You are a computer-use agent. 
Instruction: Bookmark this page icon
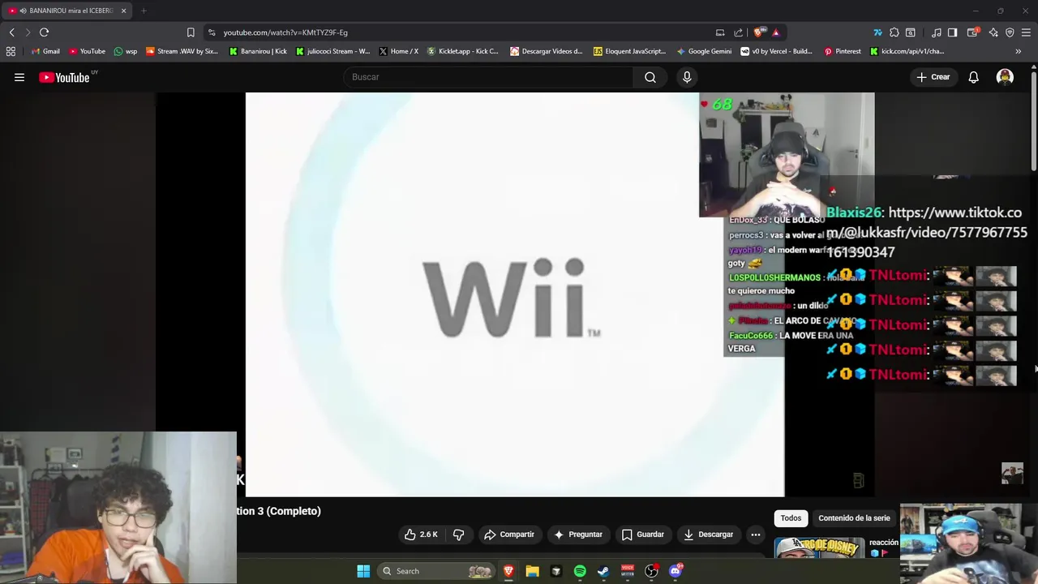pos(191,32)
